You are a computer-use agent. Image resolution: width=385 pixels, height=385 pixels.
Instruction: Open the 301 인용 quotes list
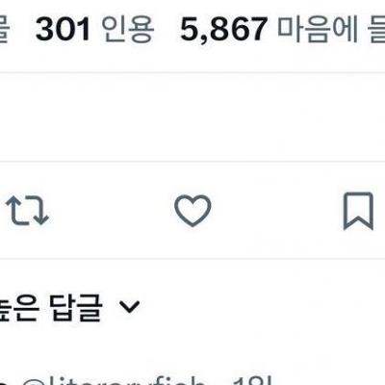pos(94,30)
